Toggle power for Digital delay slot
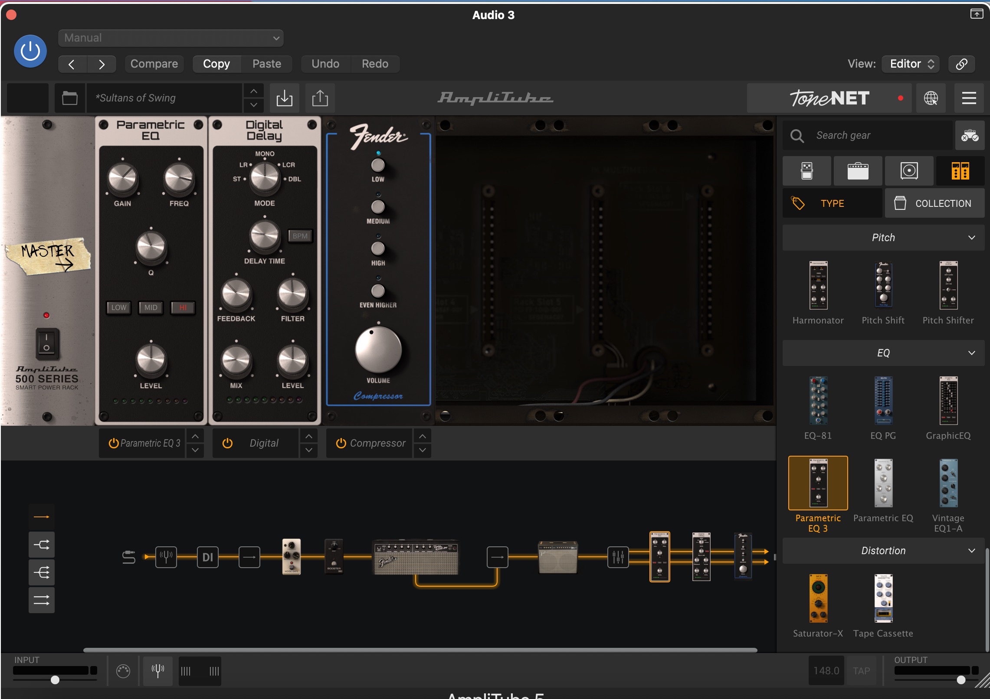Viewport: 990px width, 699px height. (x=227, y=443)
